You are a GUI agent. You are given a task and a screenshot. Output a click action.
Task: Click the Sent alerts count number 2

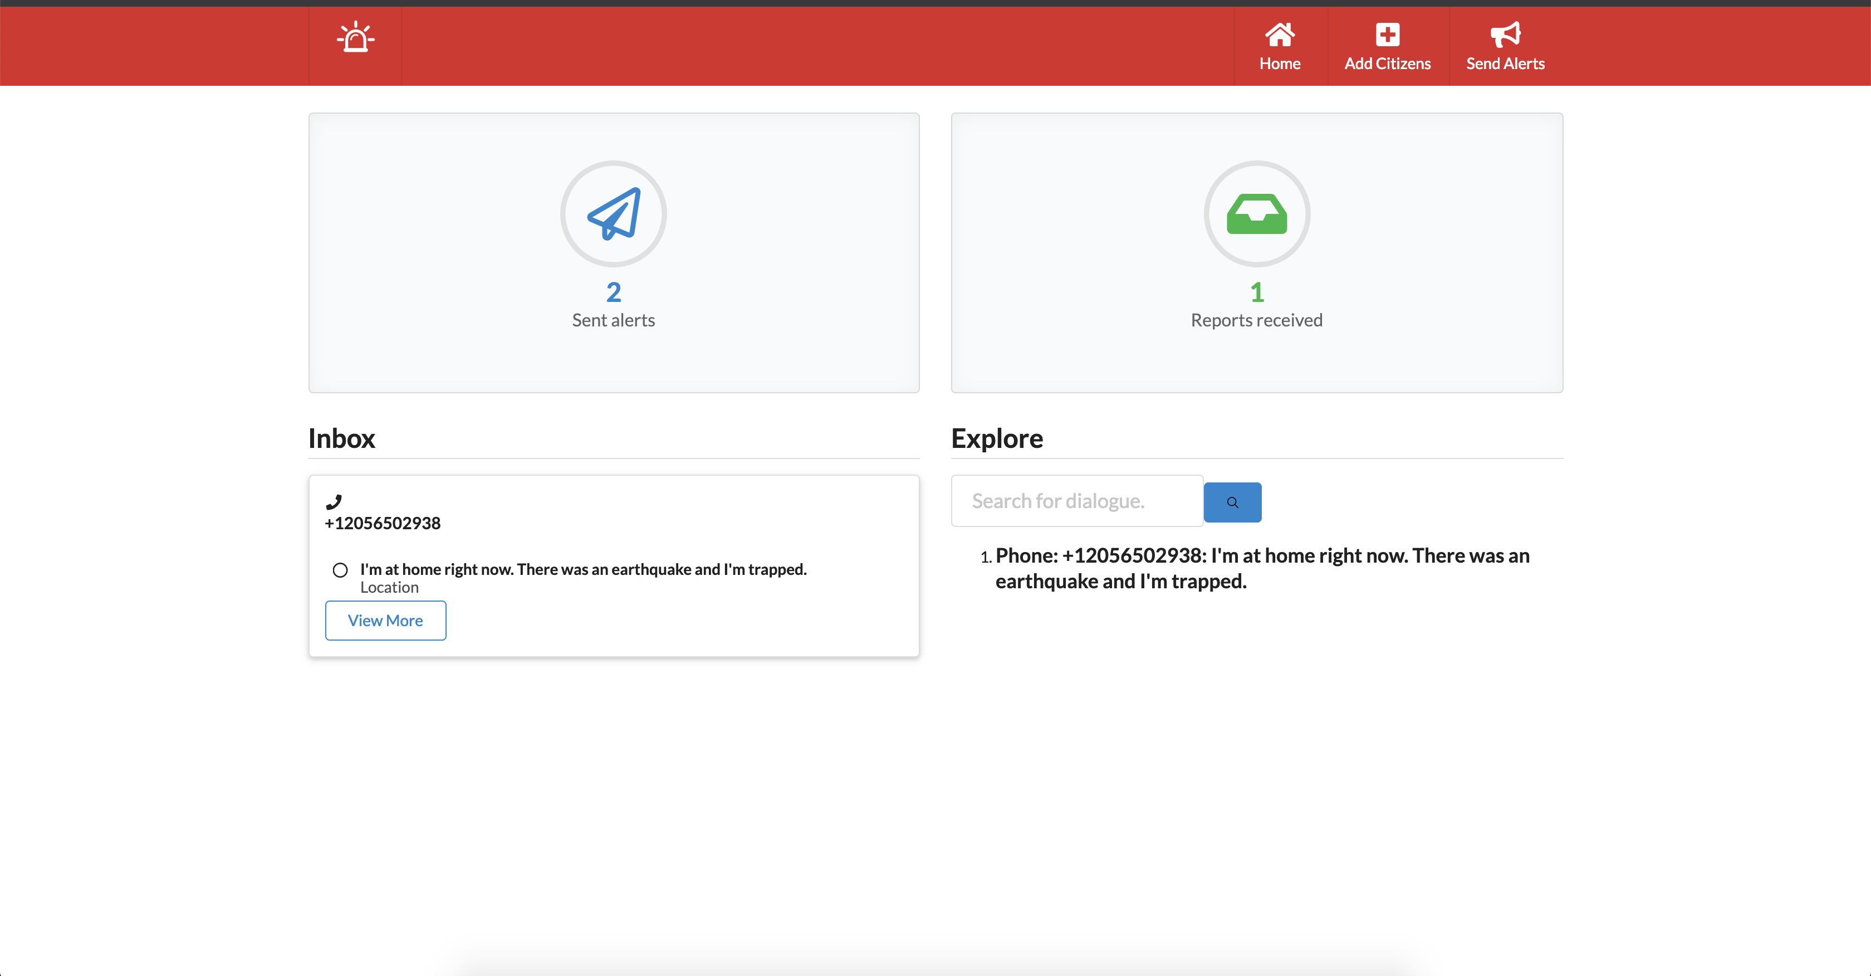[x=614, y=292]
